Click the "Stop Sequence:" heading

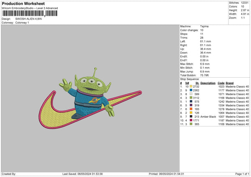pos(190,79)
